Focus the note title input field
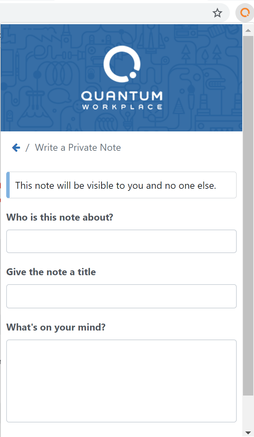This screenshot has height=437, width=254. click(x=121, y=296)
